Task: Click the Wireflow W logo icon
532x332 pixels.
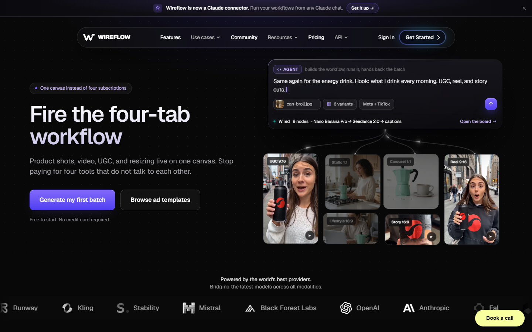Action: (x=89, y=37)
